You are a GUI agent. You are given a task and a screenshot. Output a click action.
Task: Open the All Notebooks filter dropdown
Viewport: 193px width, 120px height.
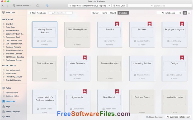pyautogui.click(x=169, y=13)
